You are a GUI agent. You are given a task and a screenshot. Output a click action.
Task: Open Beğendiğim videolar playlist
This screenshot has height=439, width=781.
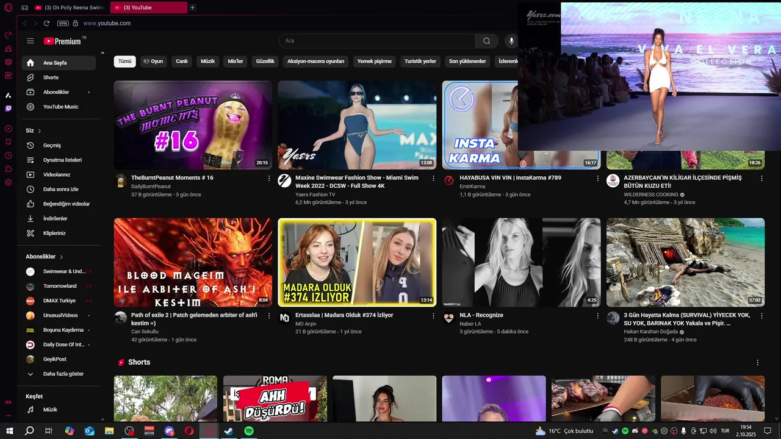tap(59, 204)
